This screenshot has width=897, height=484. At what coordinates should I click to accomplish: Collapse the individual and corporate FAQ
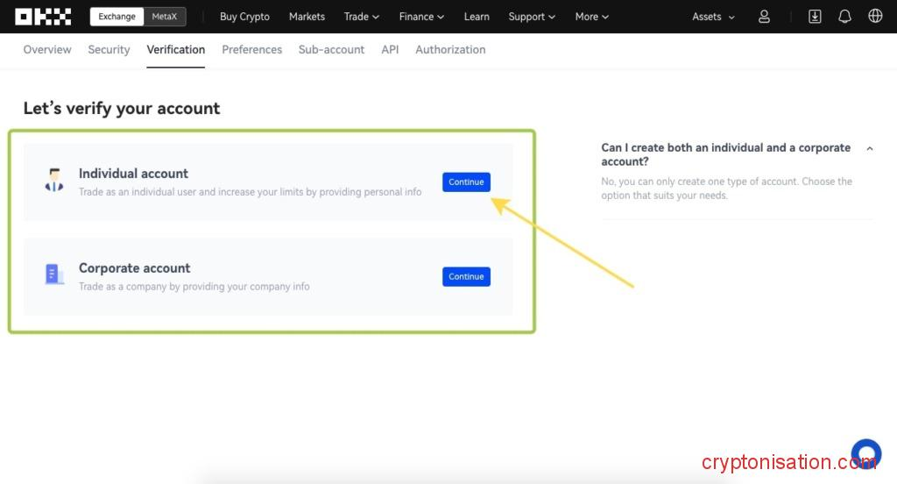coord(869,149)
